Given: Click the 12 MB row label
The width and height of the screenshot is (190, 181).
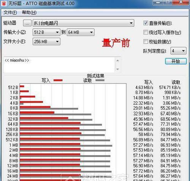Looking at the screenshot, I should point(13,166).
